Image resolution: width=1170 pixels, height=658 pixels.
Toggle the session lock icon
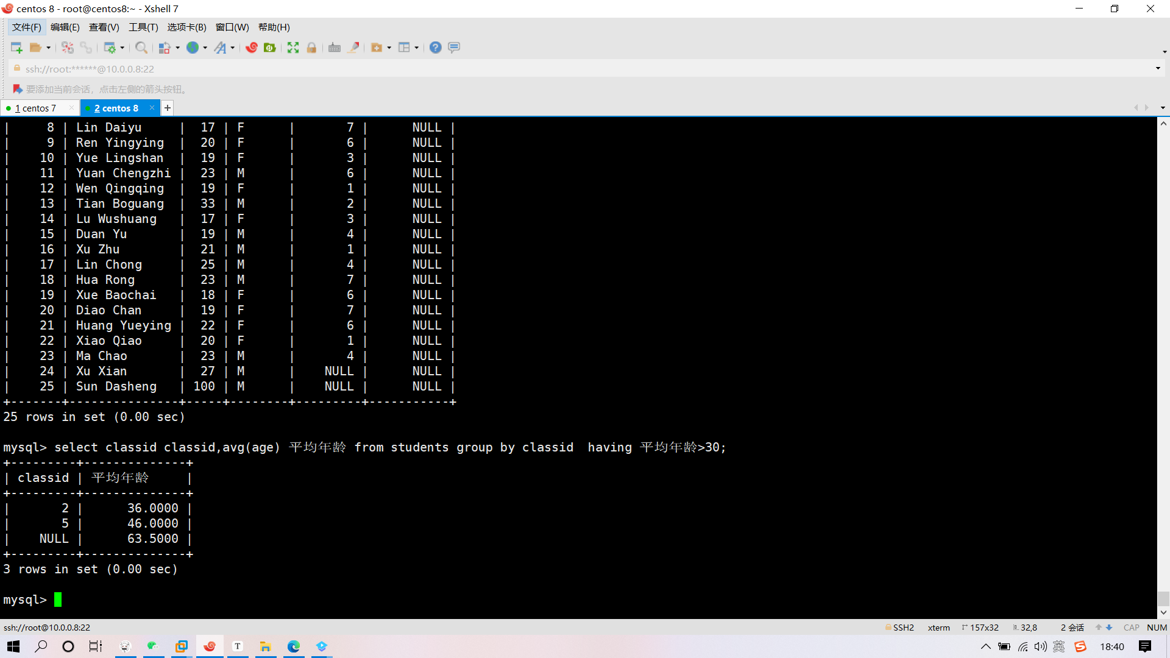(311, 48)
